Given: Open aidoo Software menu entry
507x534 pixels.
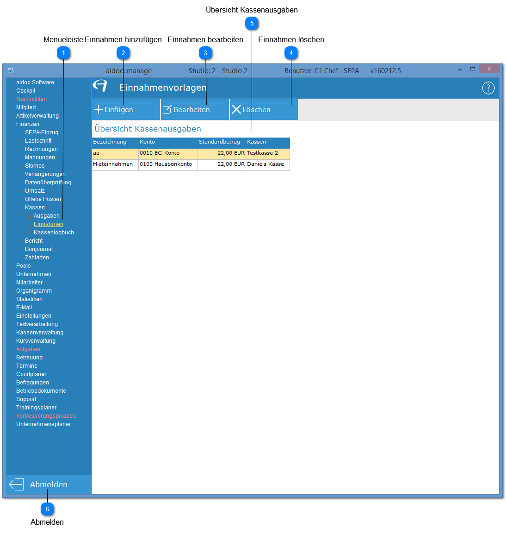Looking at the screenshot, I should pyautogui.click(x=35, y=82).
